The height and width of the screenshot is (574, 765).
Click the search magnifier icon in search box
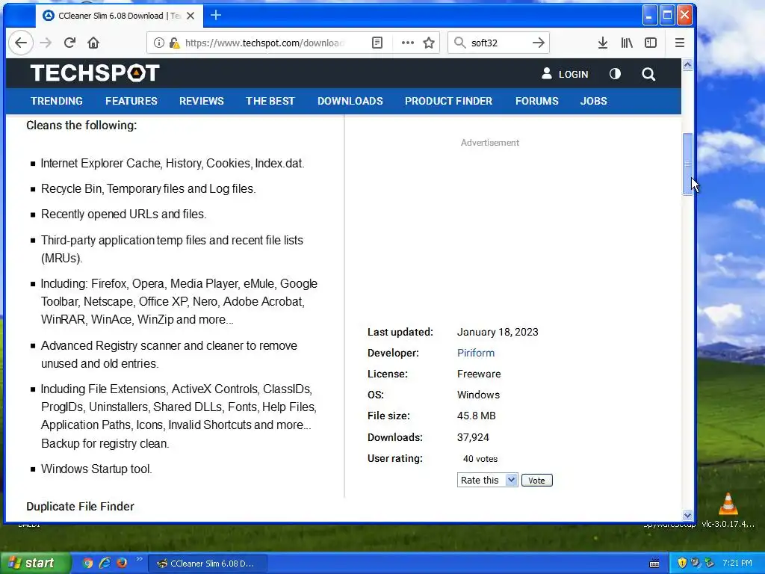459,43
